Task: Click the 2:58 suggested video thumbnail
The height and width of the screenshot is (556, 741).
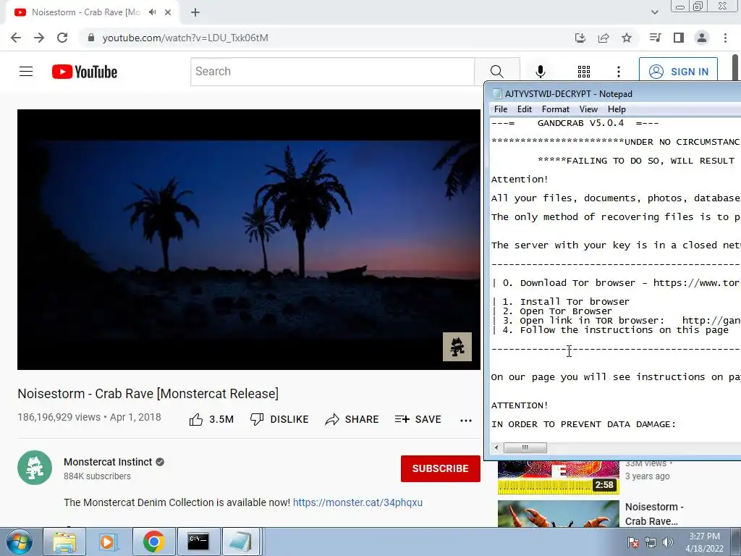Action: point(559,478)
